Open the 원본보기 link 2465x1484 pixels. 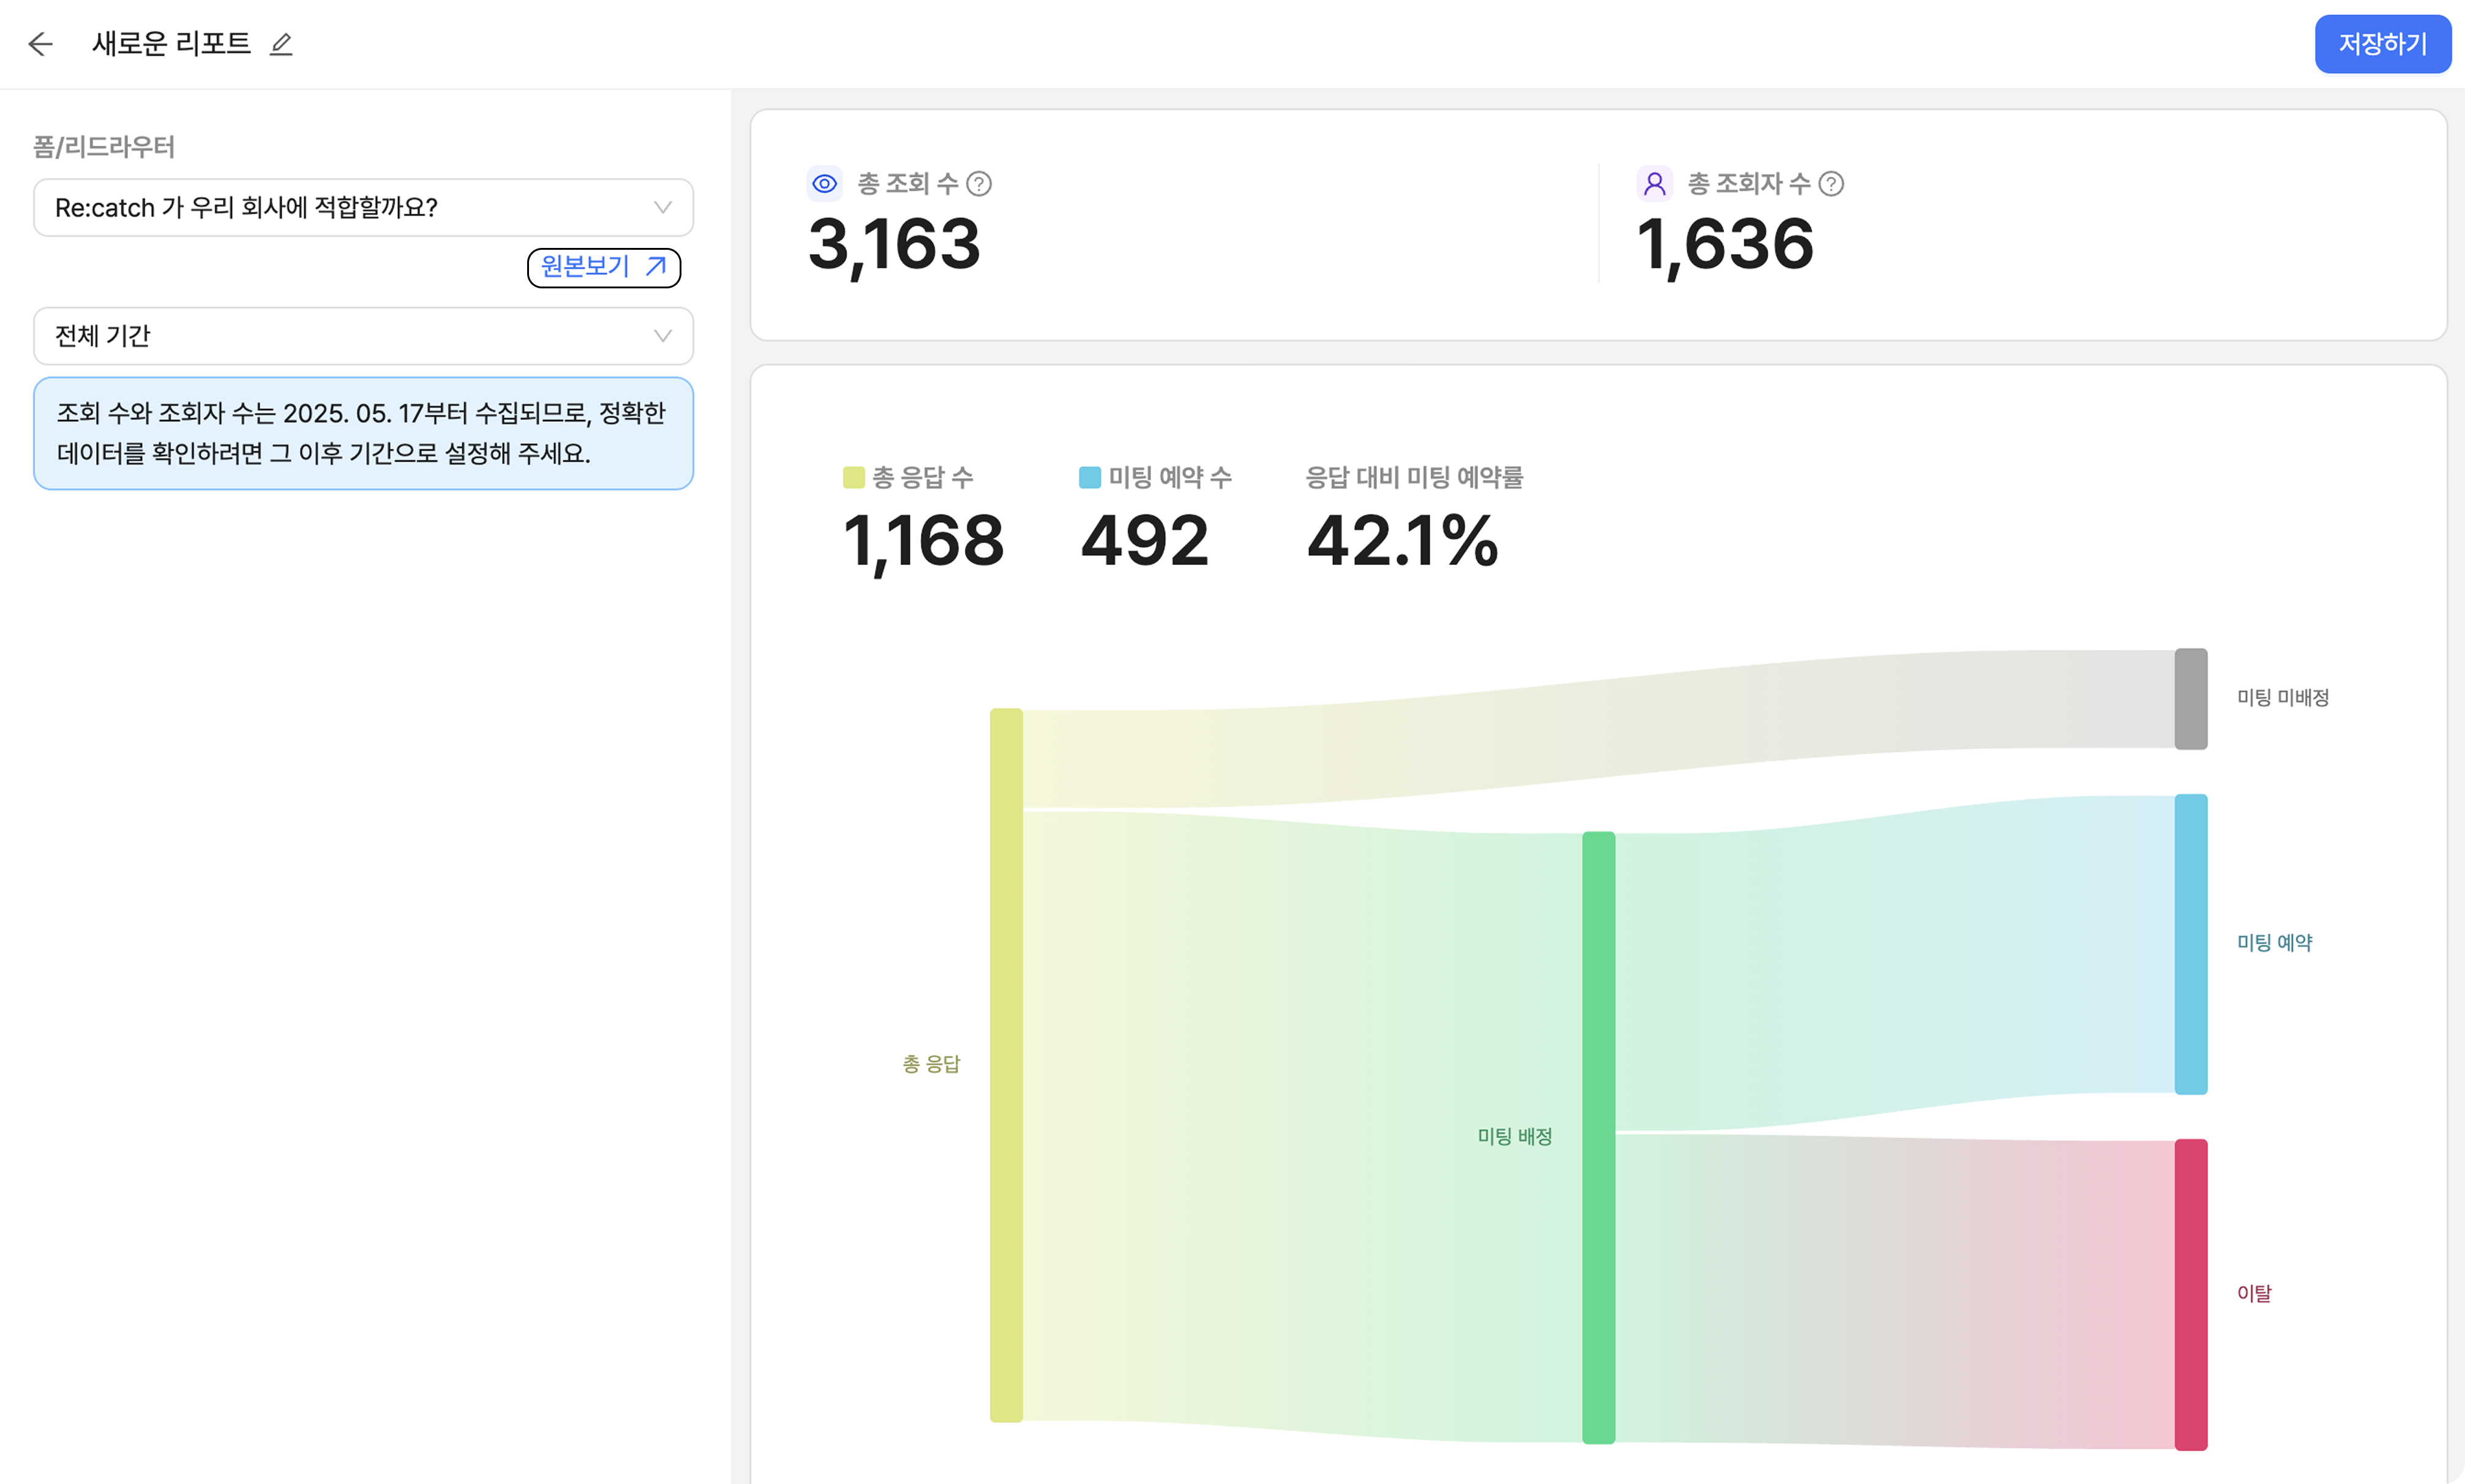click(604, 267)
